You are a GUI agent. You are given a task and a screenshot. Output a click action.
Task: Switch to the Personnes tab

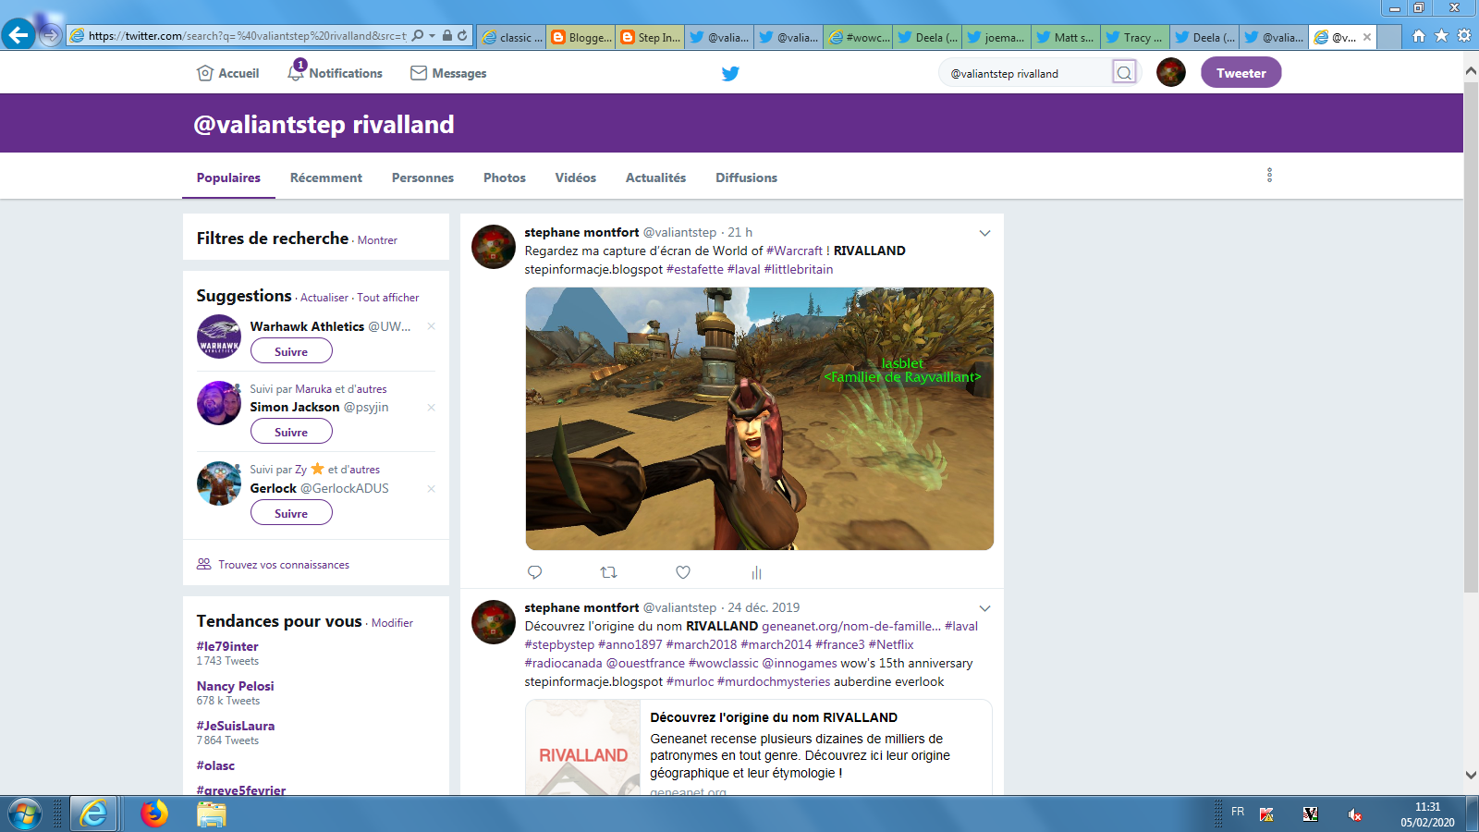click(422, 177)
